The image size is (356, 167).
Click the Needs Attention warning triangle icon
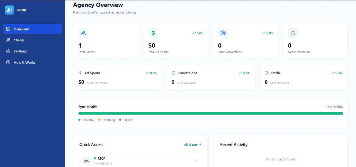coord(293,33)
